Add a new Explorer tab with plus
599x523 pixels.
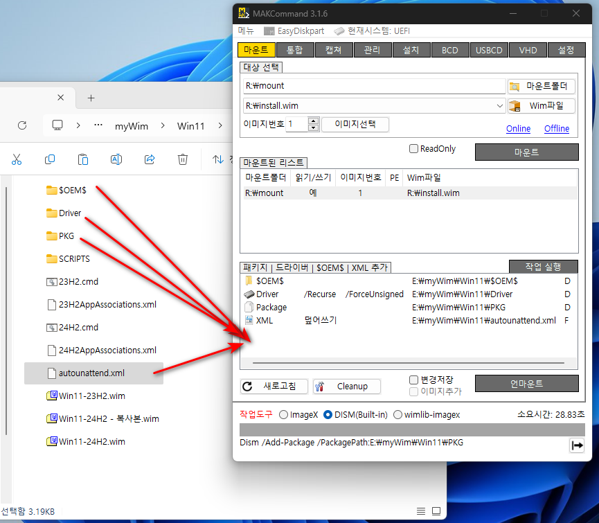tap(91, 98)
